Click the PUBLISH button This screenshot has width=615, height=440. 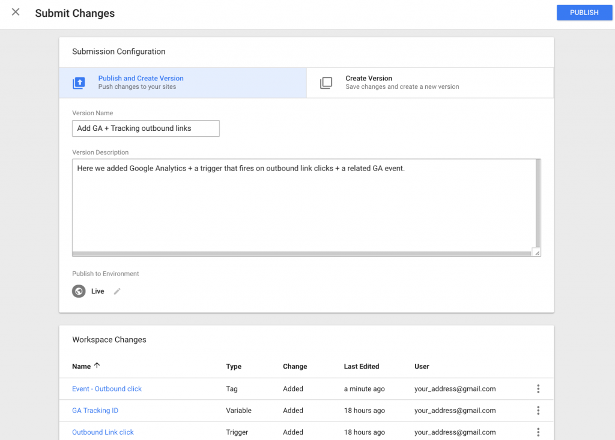pos(584,12)
